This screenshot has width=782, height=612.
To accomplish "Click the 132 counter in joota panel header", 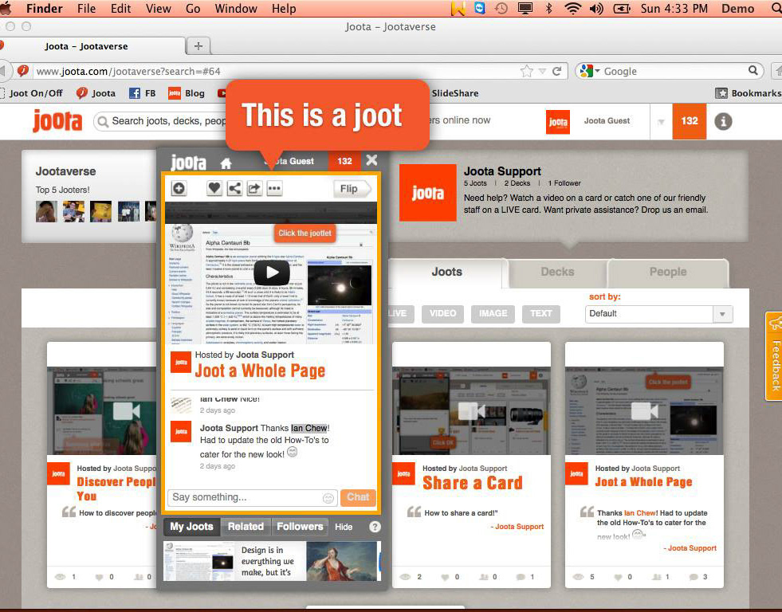I will coord(344,161).
